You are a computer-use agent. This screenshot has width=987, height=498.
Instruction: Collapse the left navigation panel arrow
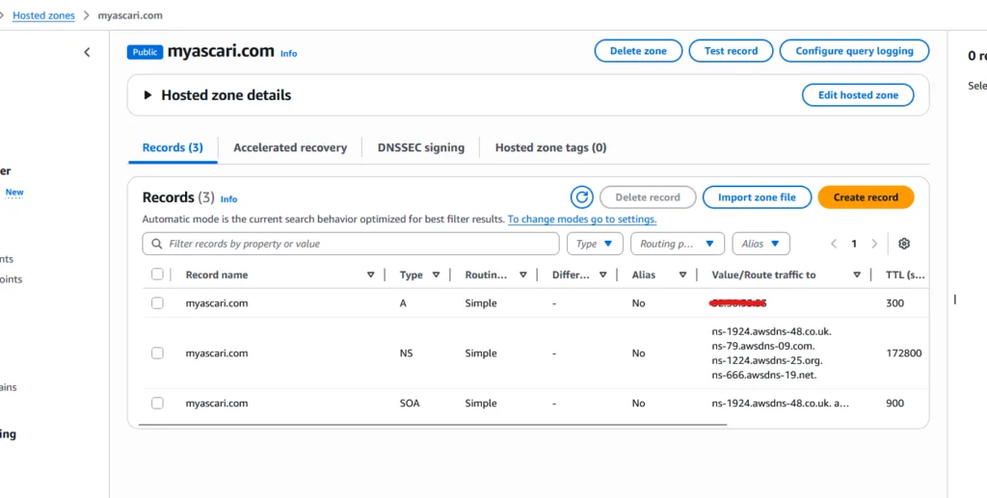(87, 52)
